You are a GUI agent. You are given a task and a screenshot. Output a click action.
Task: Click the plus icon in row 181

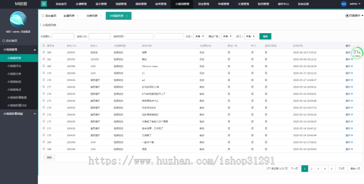[x=352, y=59]
